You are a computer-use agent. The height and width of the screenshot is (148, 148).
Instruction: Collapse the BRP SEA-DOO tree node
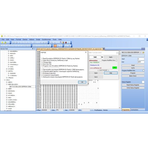(7, 84)
